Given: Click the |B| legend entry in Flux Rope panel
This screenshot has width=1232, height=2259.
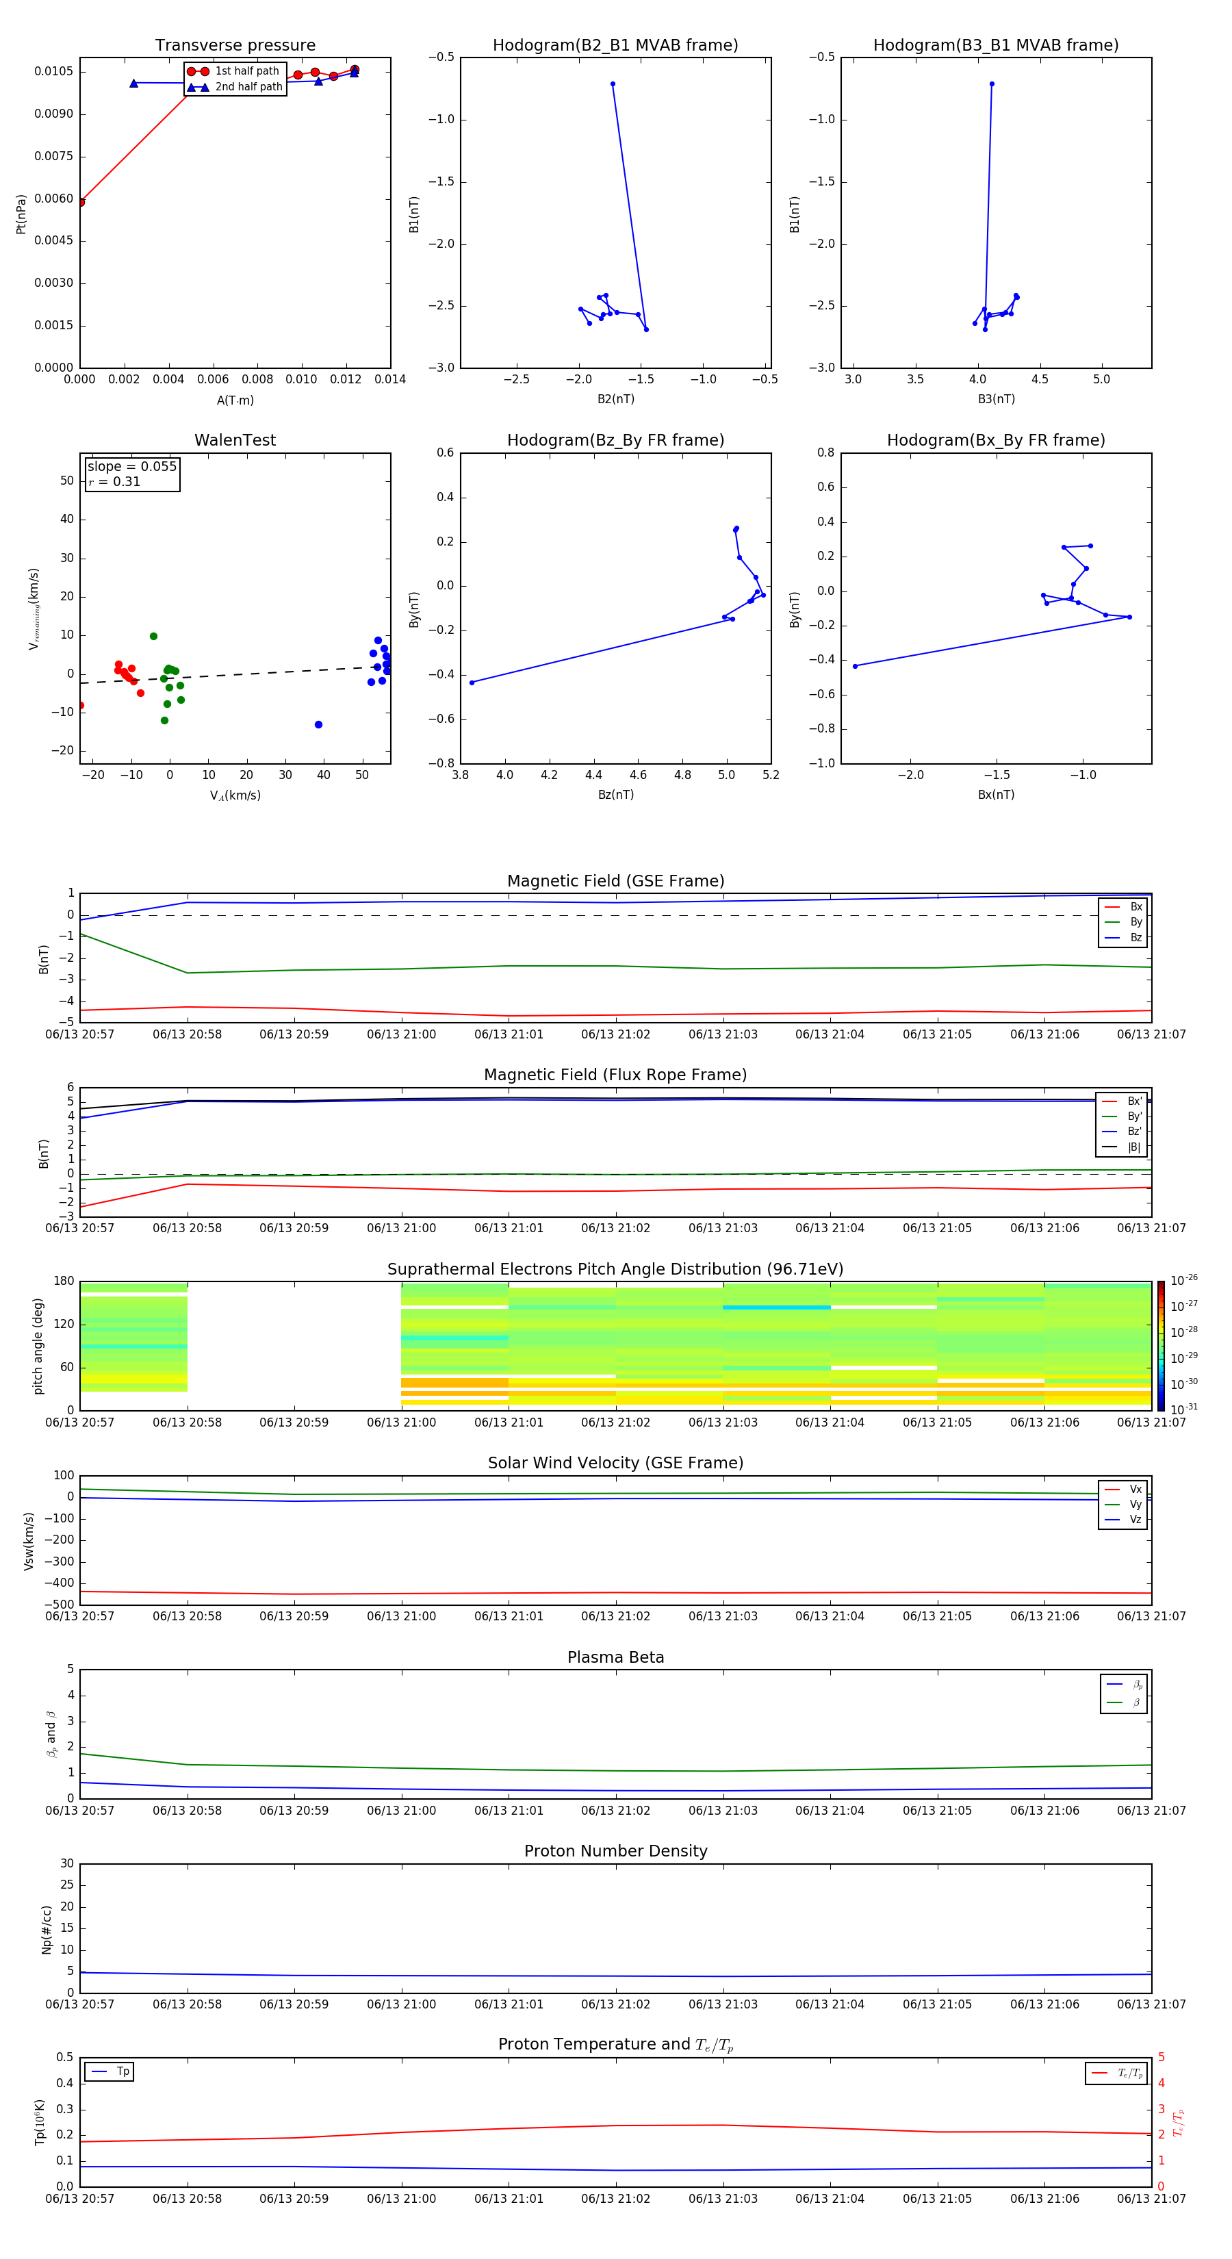Looking at the screenshot, I should tap(1122, 1147).
